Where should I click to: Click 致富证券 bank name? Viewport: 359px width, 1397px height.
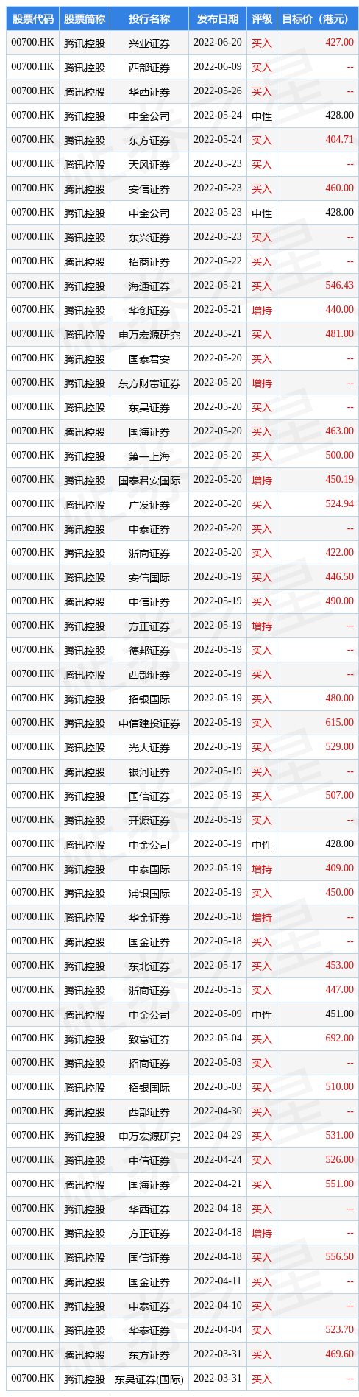click(x=149, y=1039)
